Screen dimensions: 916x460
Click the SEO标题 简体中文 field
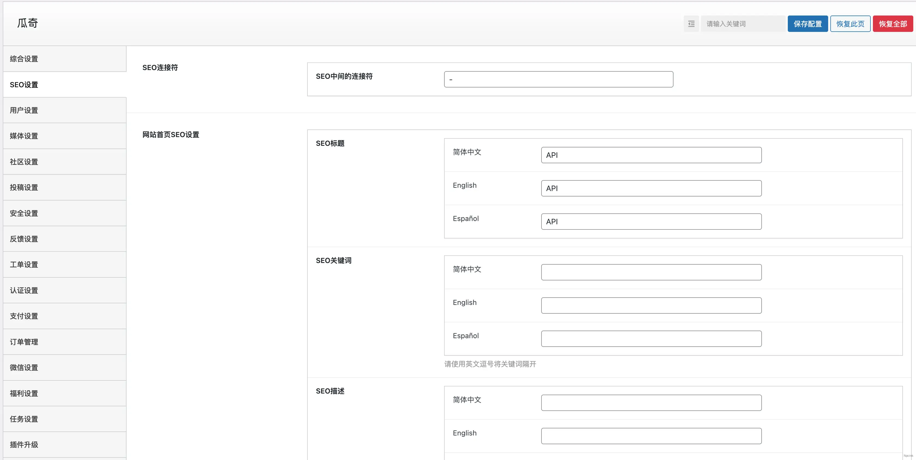coord(651,155)
